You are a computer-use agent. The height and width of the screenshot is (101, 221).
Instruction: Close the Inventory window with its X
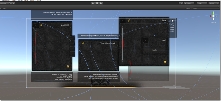[36, 25]
